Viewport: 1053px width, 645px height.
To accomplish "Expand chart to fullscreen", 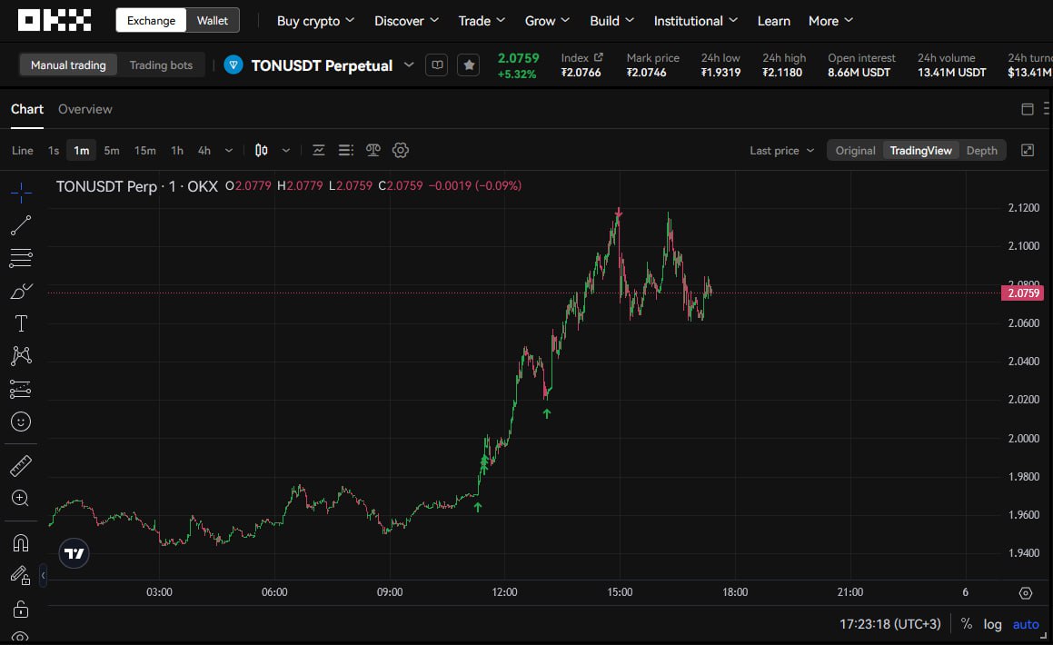I will tap(1028, 150).
